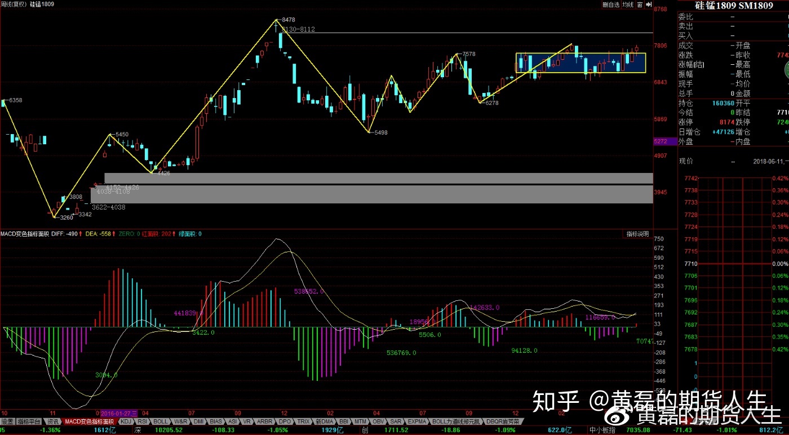
Task: Open the 指标说明 indicator description
Action: (638, 233)
